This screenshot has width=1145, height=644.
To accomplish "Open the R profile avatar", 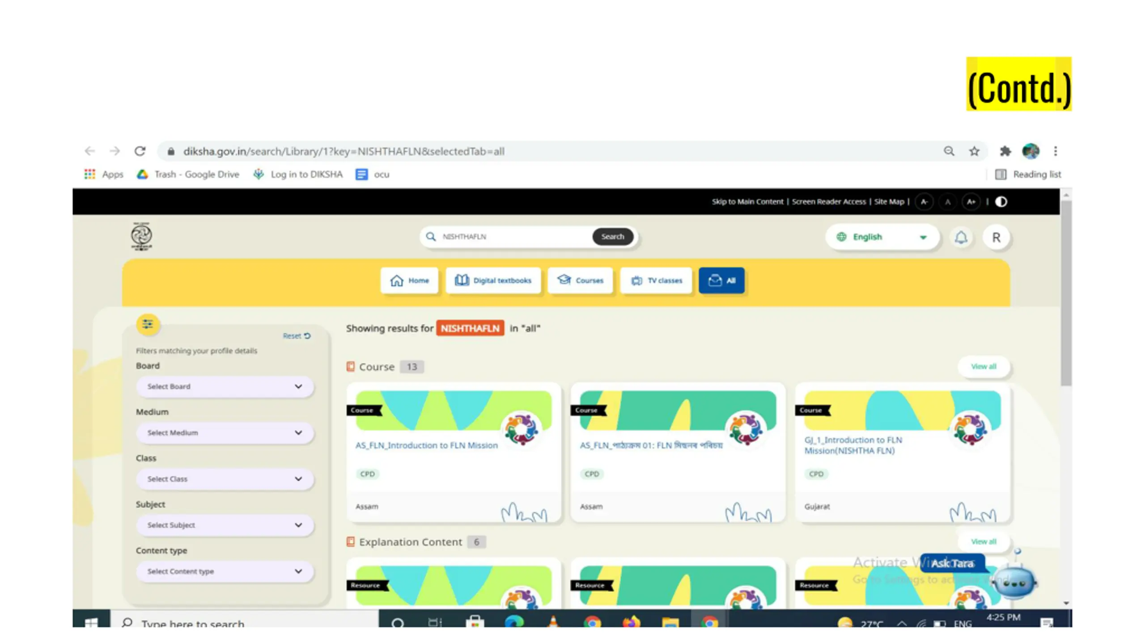I will (x=996, y=237).
